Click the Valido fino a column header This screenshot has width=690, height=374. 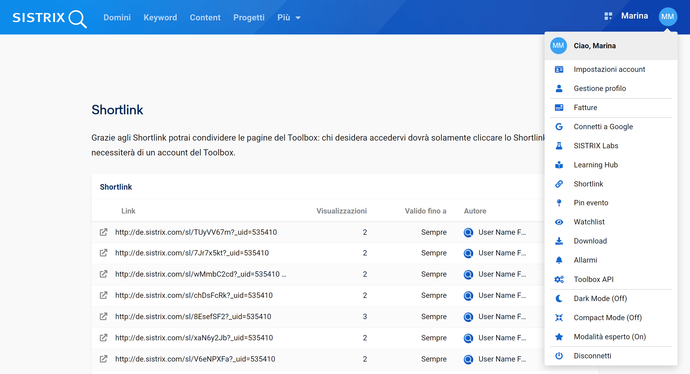pos(425,211)
